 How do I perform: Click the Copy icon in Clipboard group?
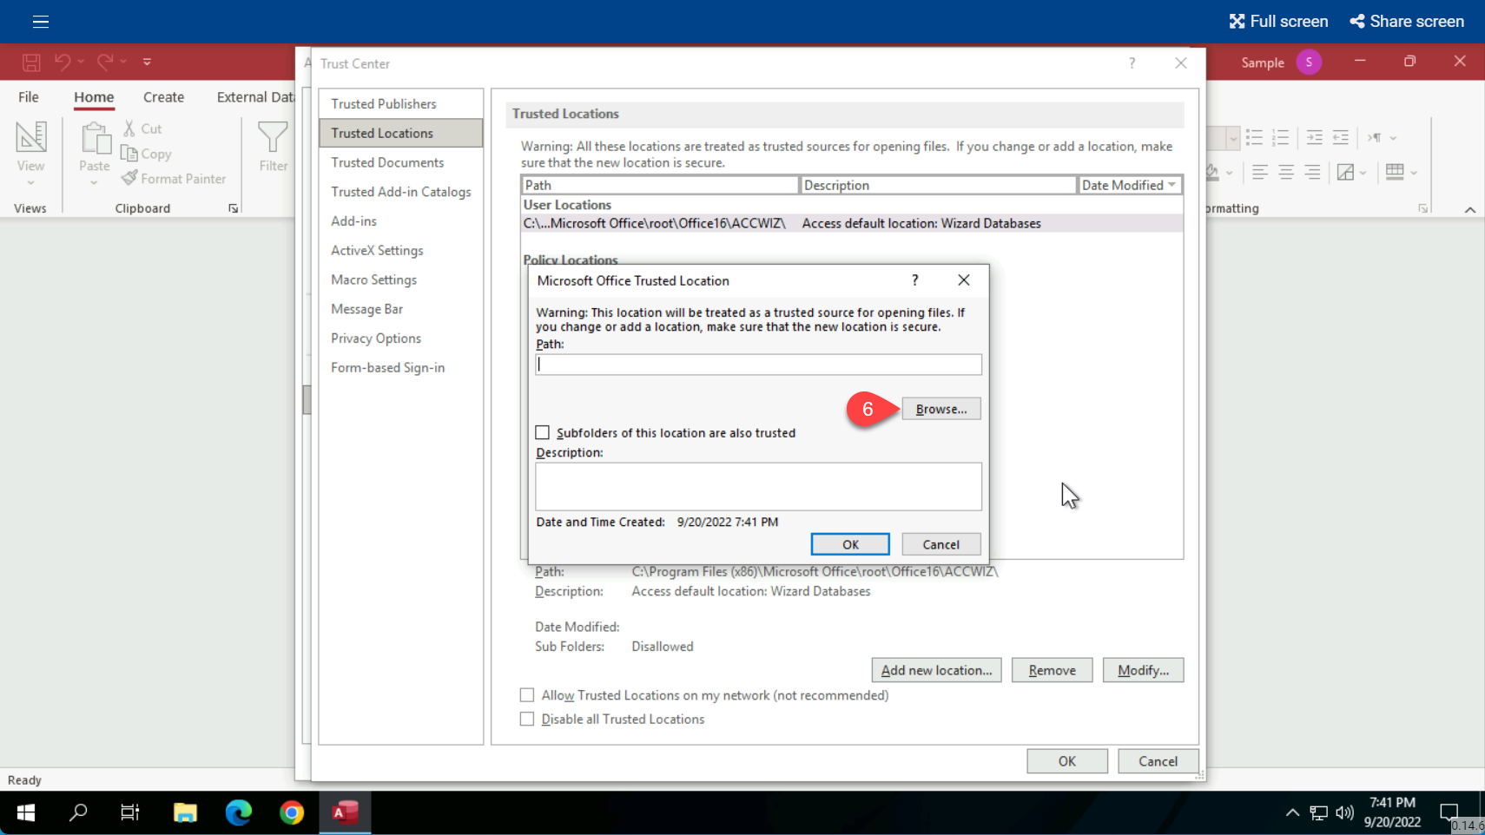(129, 154)
